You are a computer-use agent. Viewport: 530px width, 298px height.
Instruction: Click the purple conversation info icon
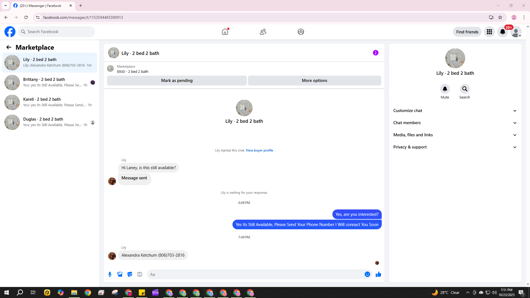pos(375,53)
